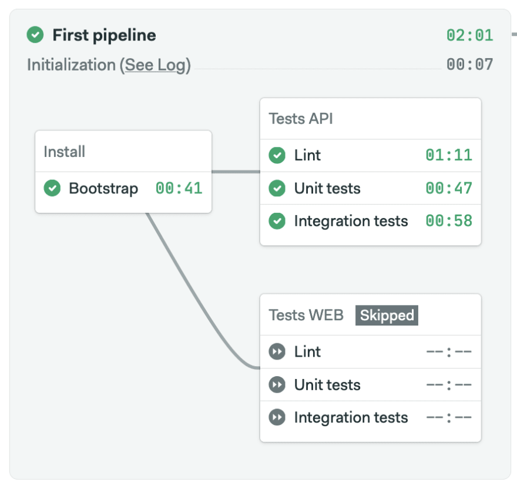
Task: Click the Install block header
Action: (123, 152)
